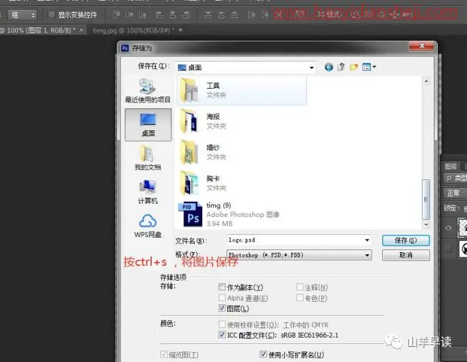Screen dimensions: 467x362
Task: Click the file list scroll down arrow
Action: point(426,224)
